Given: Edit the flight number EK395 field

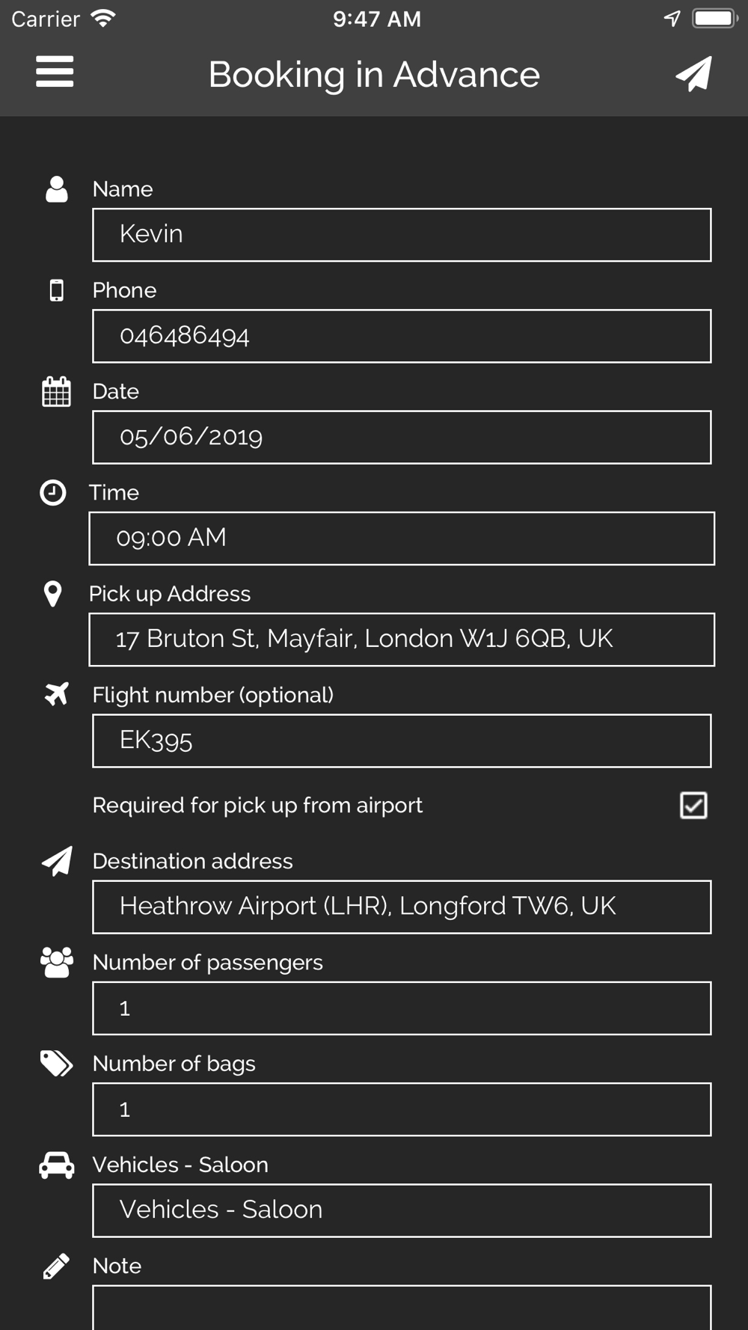Looking at the screenshot, I should coord(402,741).
